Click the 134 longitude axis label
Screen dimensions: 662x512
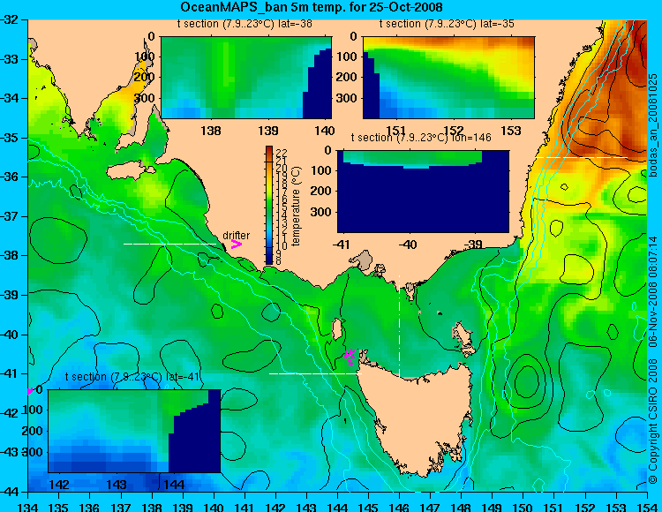tap(28, 507)
